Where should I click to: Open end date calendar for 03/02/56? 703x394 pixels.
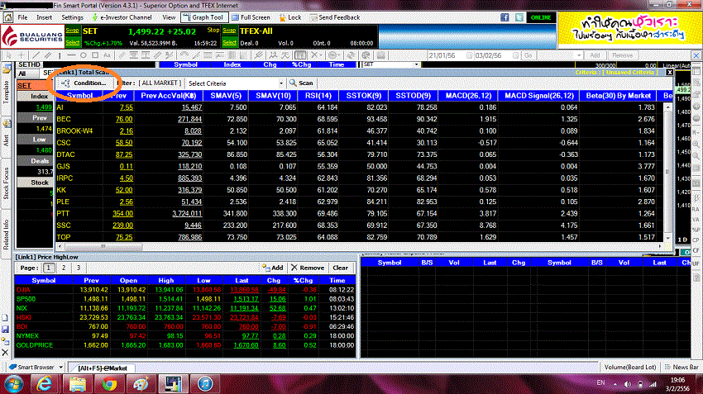pyautogui.click(x=515, y=55)
